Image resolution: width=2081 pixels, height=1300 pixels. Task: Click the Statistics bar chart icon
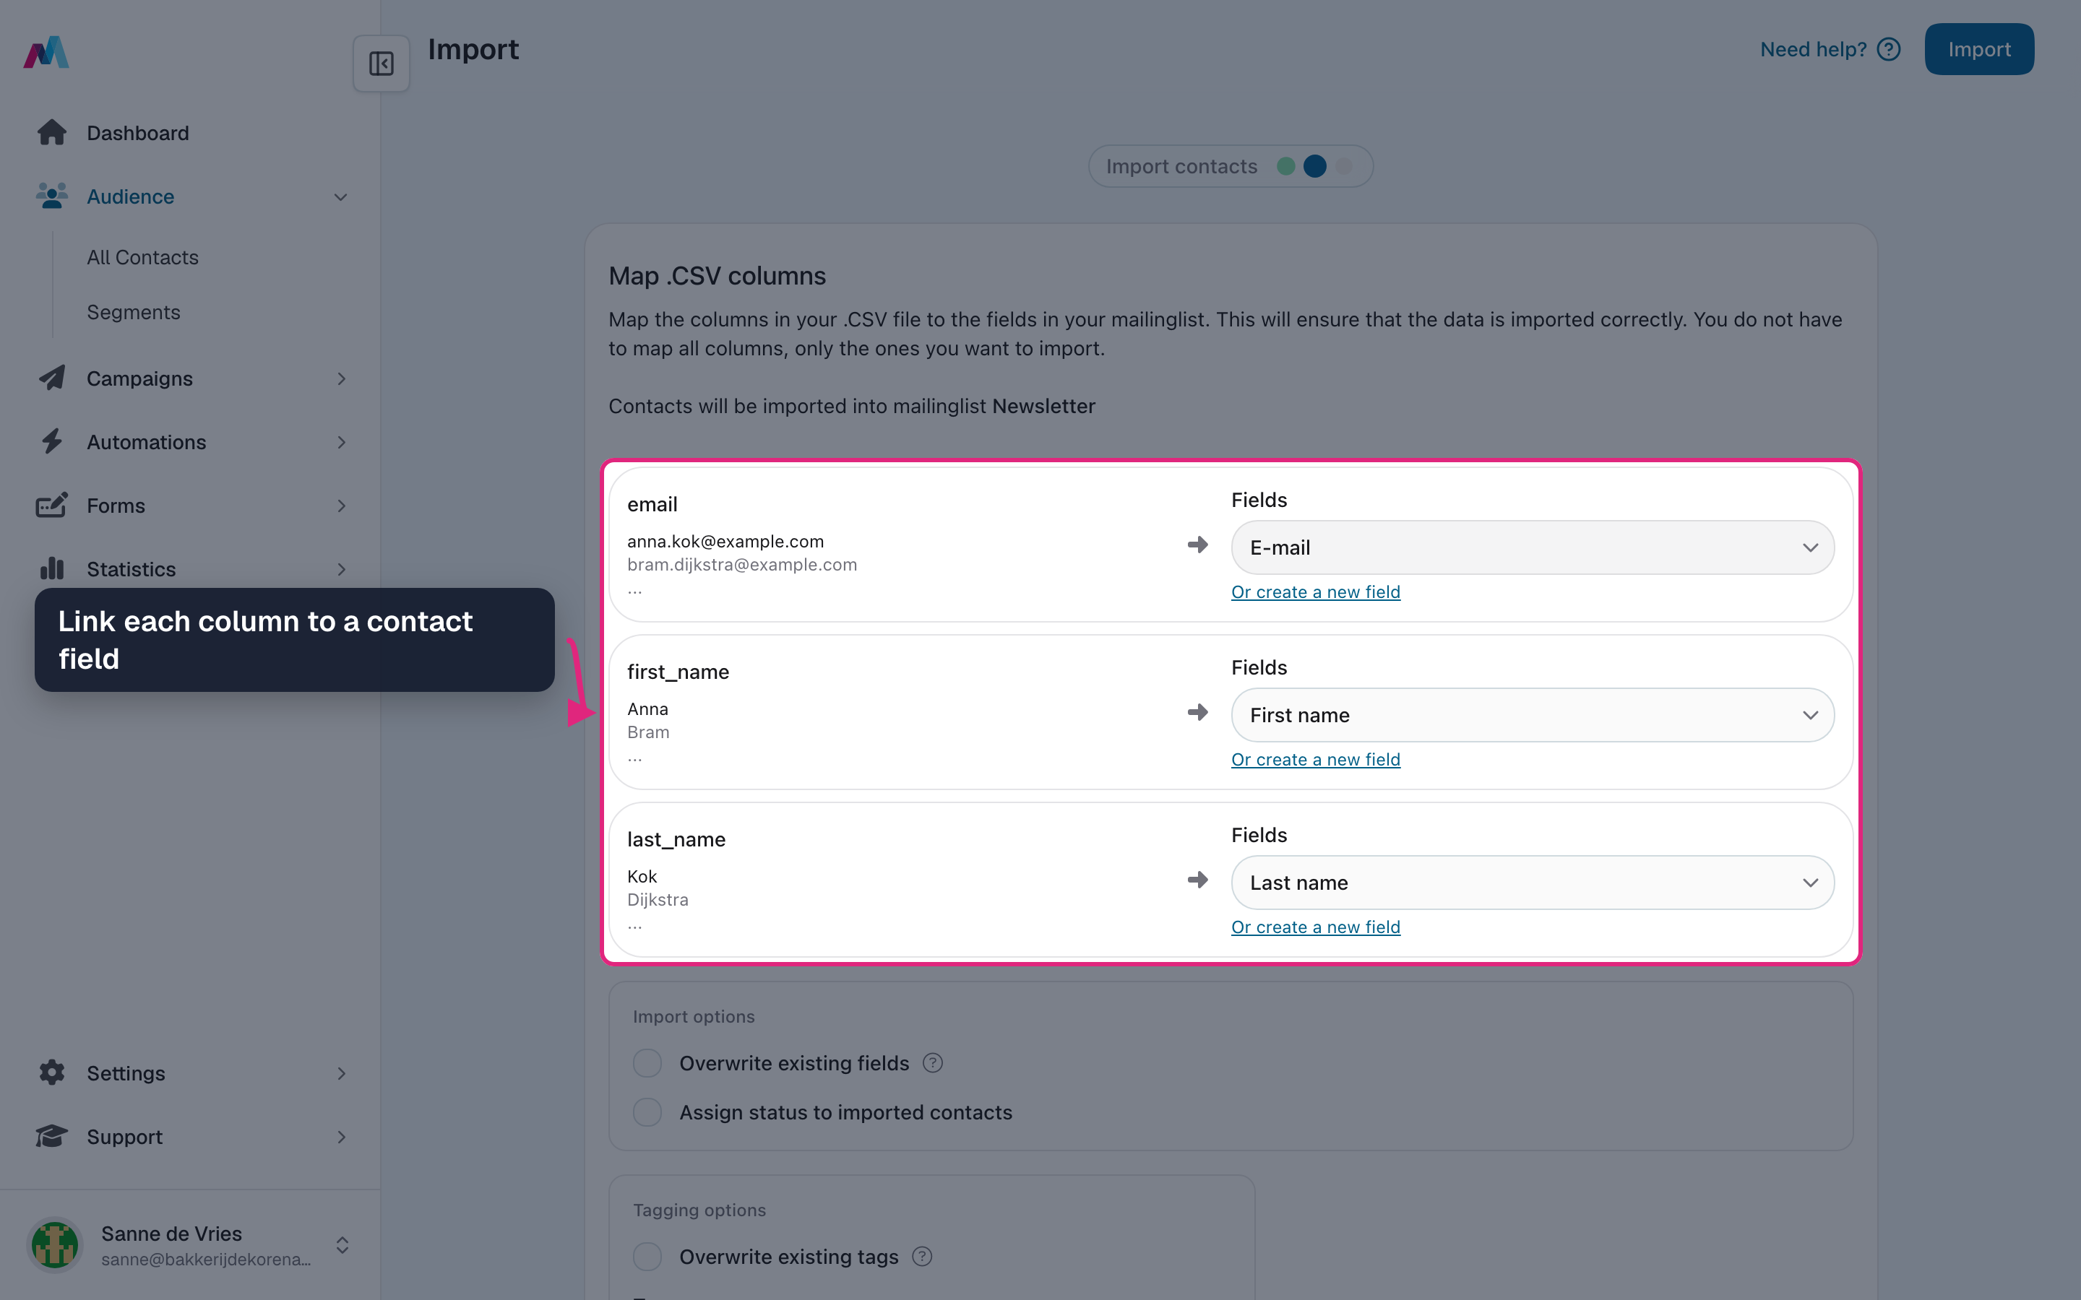pyautogui.click(x=51, y=568)
